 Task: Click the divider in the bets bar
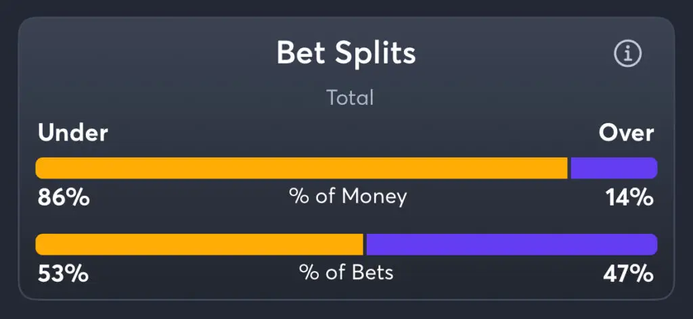click(365, 245)
